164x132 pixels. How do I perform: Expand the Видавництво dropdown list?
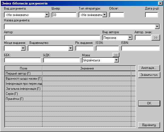71,48
